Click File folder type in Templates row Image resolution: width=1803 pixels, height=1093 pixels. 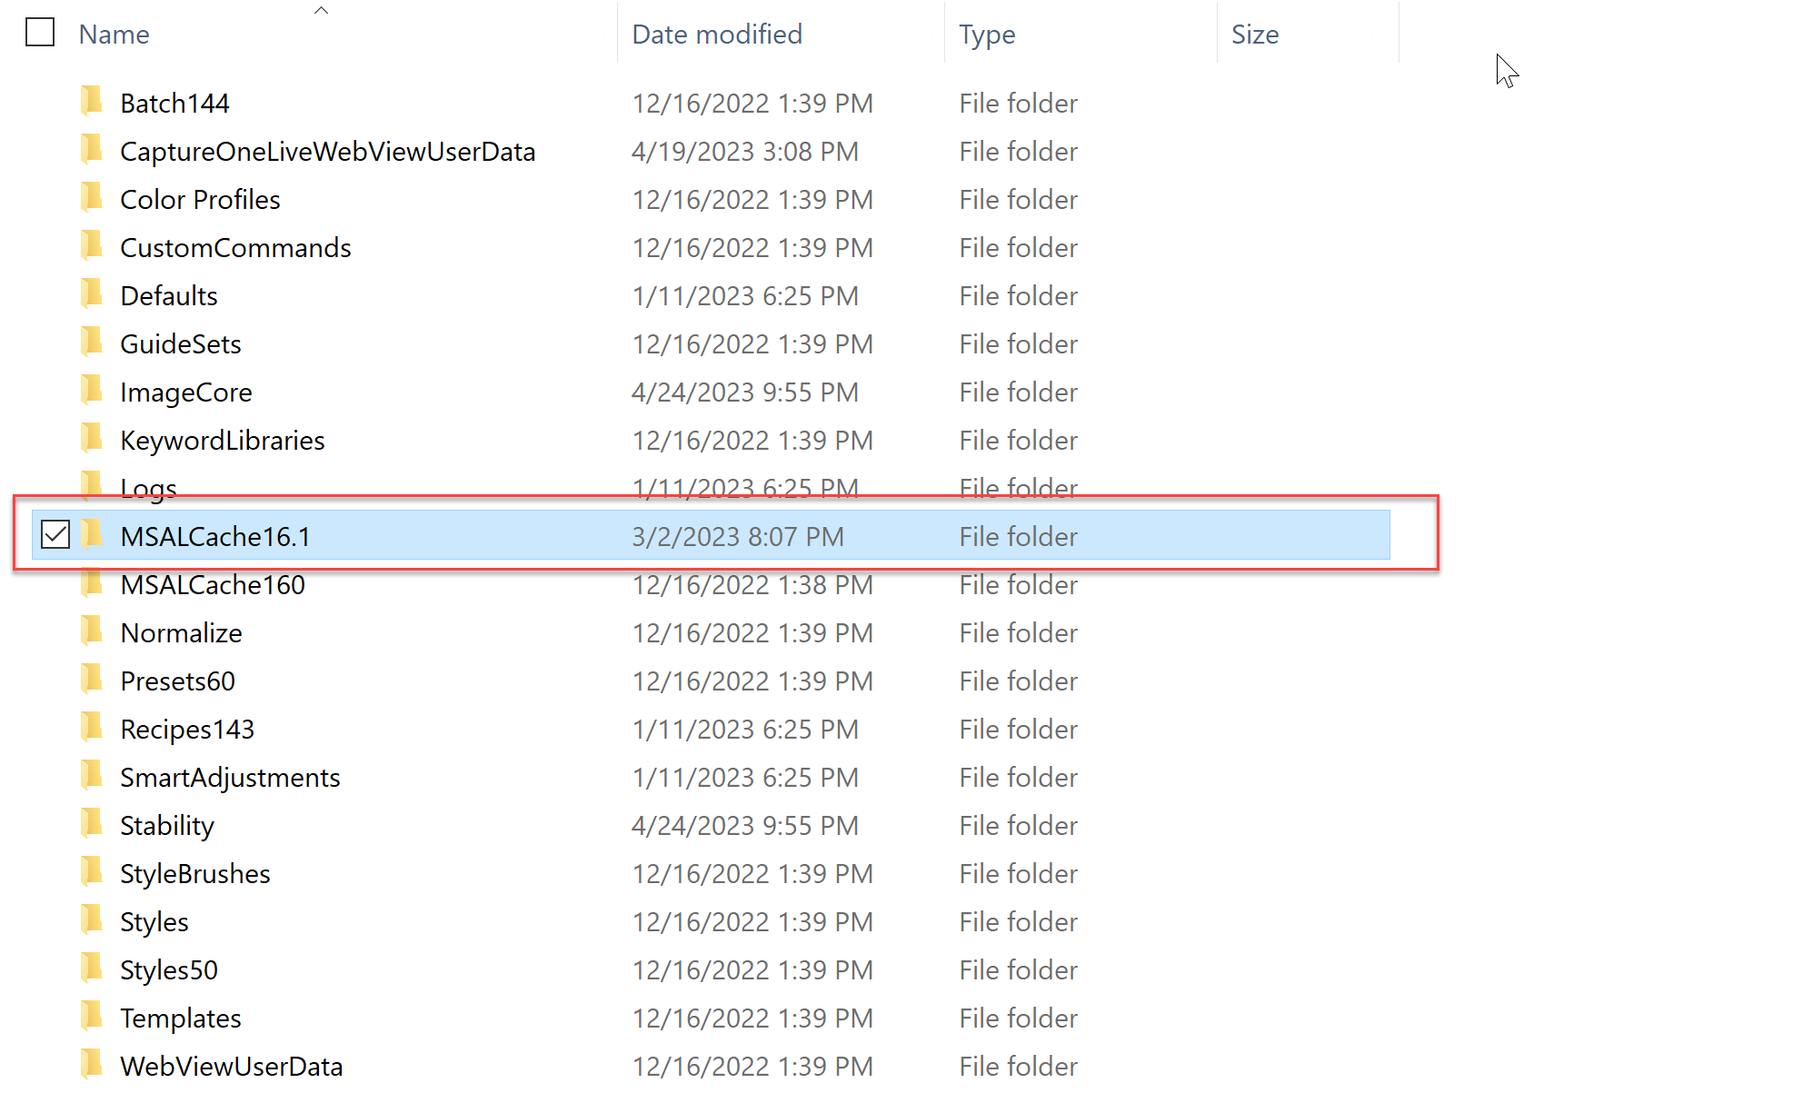coord(1019,1018)
